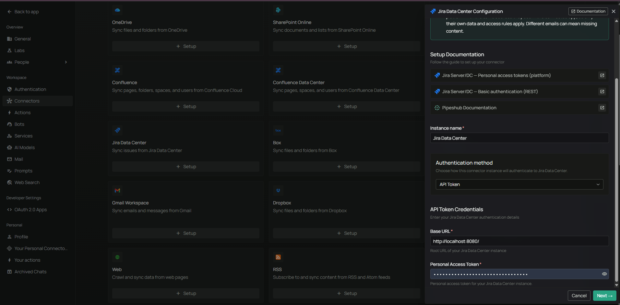Toggle token visibility eye icon
620x305 pixels.
click(x=604, y=274)
